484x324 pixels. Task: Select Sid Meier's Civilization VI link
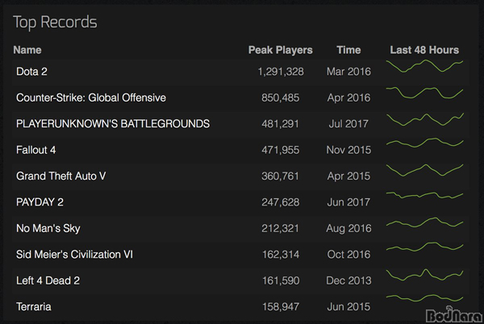pos(74,255)
